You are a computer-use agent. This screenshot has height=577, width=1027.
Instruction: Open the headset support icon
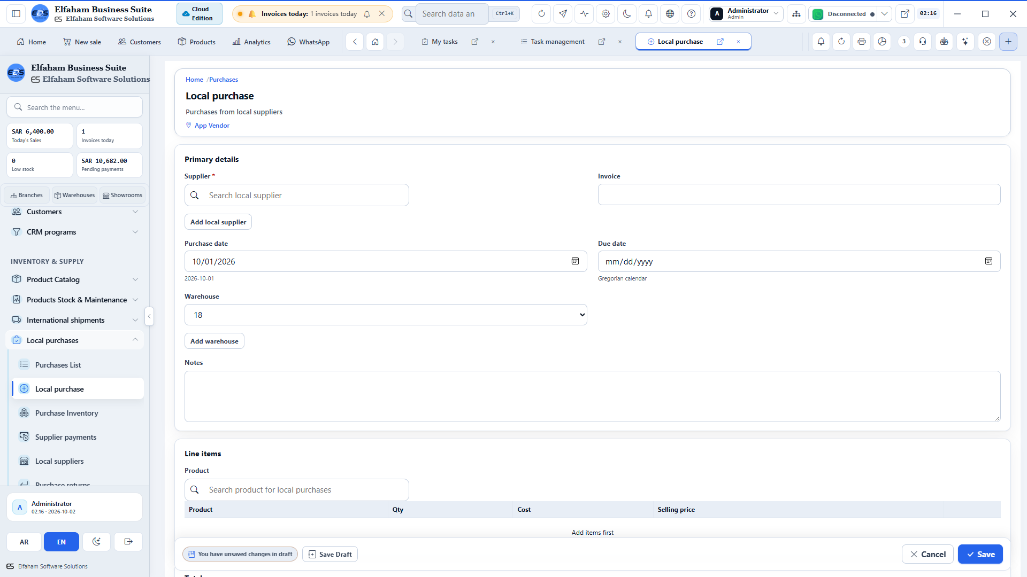(x=923, y=42)
